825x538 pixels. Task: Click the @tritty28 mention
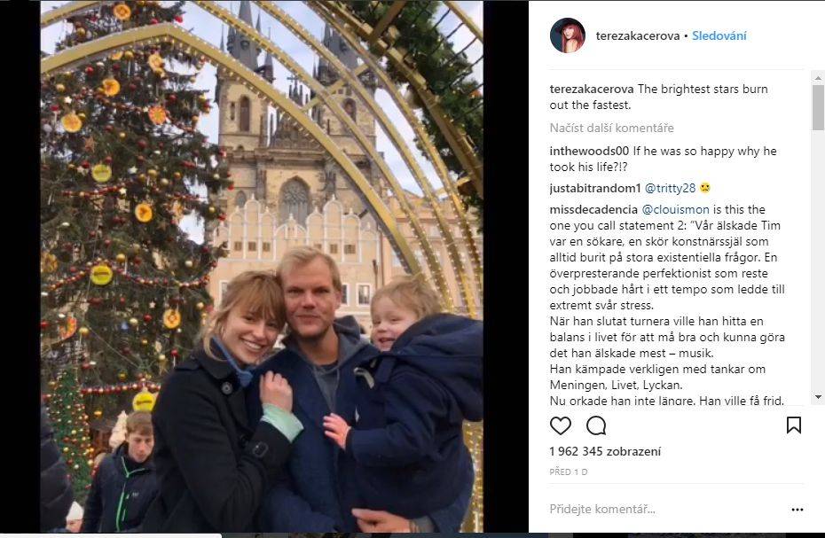pyautogui.click(x=669, y=188)
